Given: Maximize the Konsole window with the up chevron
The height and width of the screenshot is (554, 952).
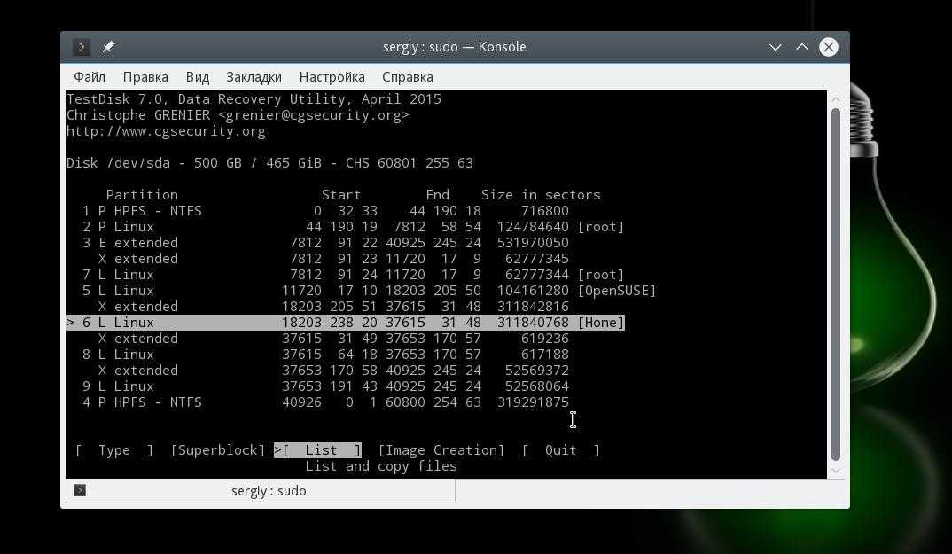Looking at the screenshot, I should 802,47.
